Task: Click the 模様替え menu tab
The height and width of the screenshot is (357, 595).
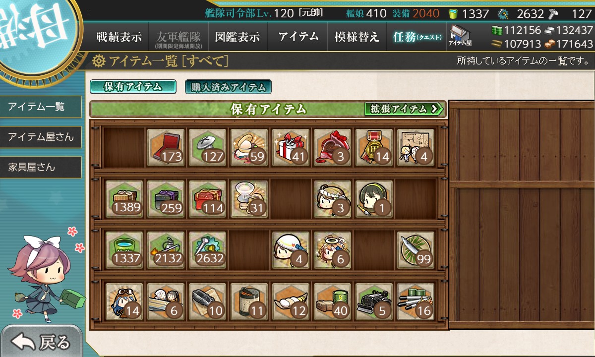Action: click(357, 37)
